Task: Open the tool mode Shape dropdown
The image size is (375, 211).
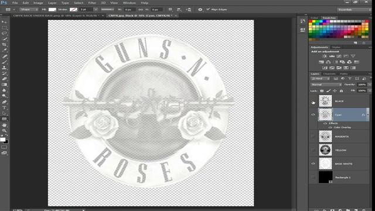Action: [29, 9]
